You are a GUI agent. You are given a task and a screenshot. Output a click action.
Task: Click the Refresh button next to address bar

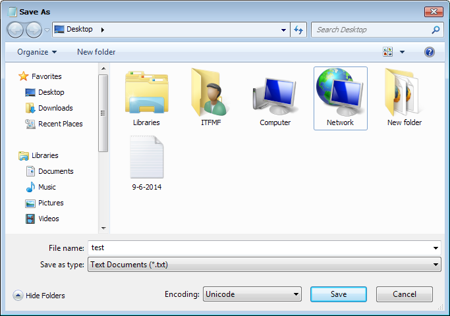point(298,30)
